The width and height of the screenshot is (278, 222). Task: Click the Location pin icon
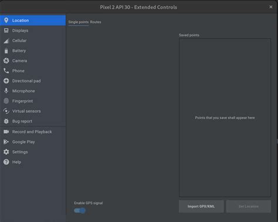pyautogui.click(x=6, y=20)
